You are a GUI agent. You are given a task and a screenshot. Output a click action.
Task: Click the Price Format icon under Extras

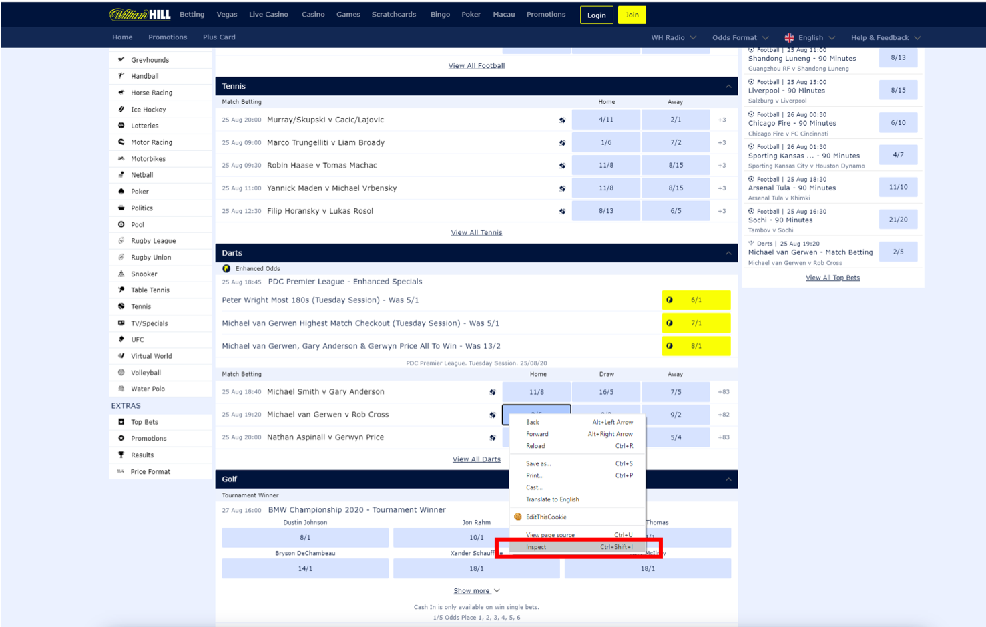point(121,471)
